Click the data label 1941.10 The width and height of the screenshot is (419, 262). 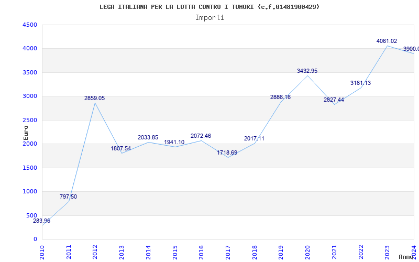tap(174, 142)
